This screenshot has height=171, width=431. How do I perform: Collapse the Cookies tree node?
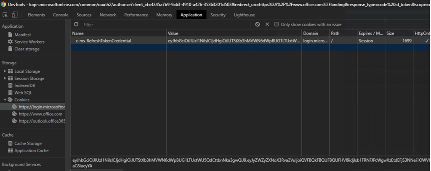5,100
